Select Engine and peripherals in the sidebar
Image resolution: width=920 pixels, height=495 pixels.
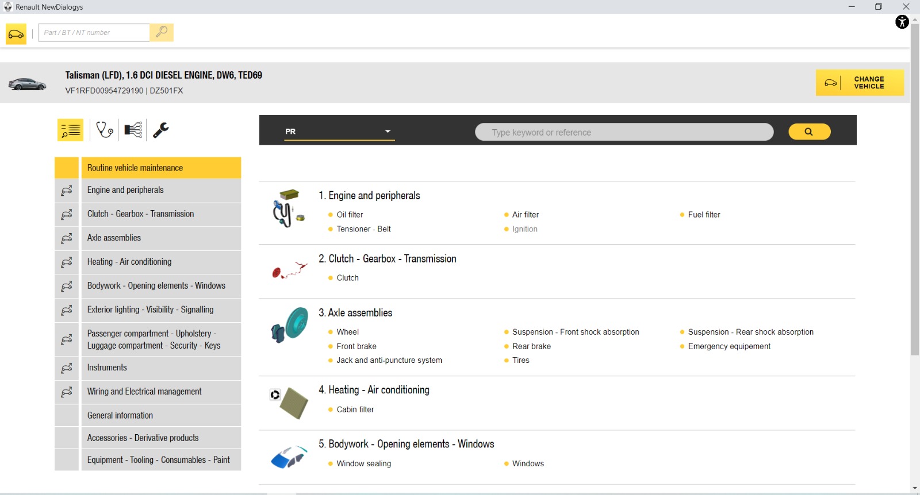click(x=161, y=190)
